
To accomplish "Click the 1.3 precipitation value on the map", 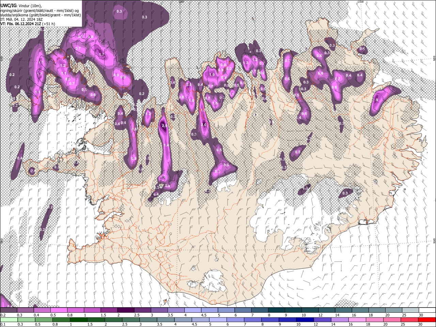I will coord(246,63).
